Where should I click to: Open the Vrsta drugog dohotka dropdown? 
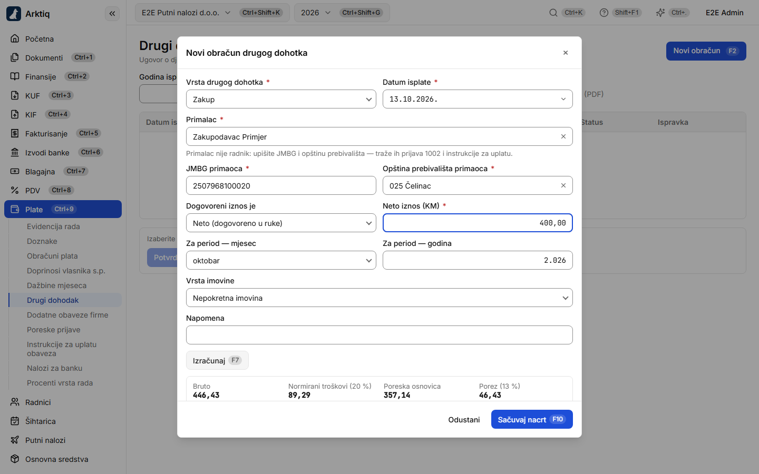click(x=281, y=99)
